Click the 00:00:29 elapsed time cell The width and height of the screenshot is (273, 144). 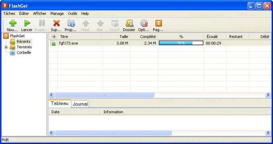(x=214, y=43)
